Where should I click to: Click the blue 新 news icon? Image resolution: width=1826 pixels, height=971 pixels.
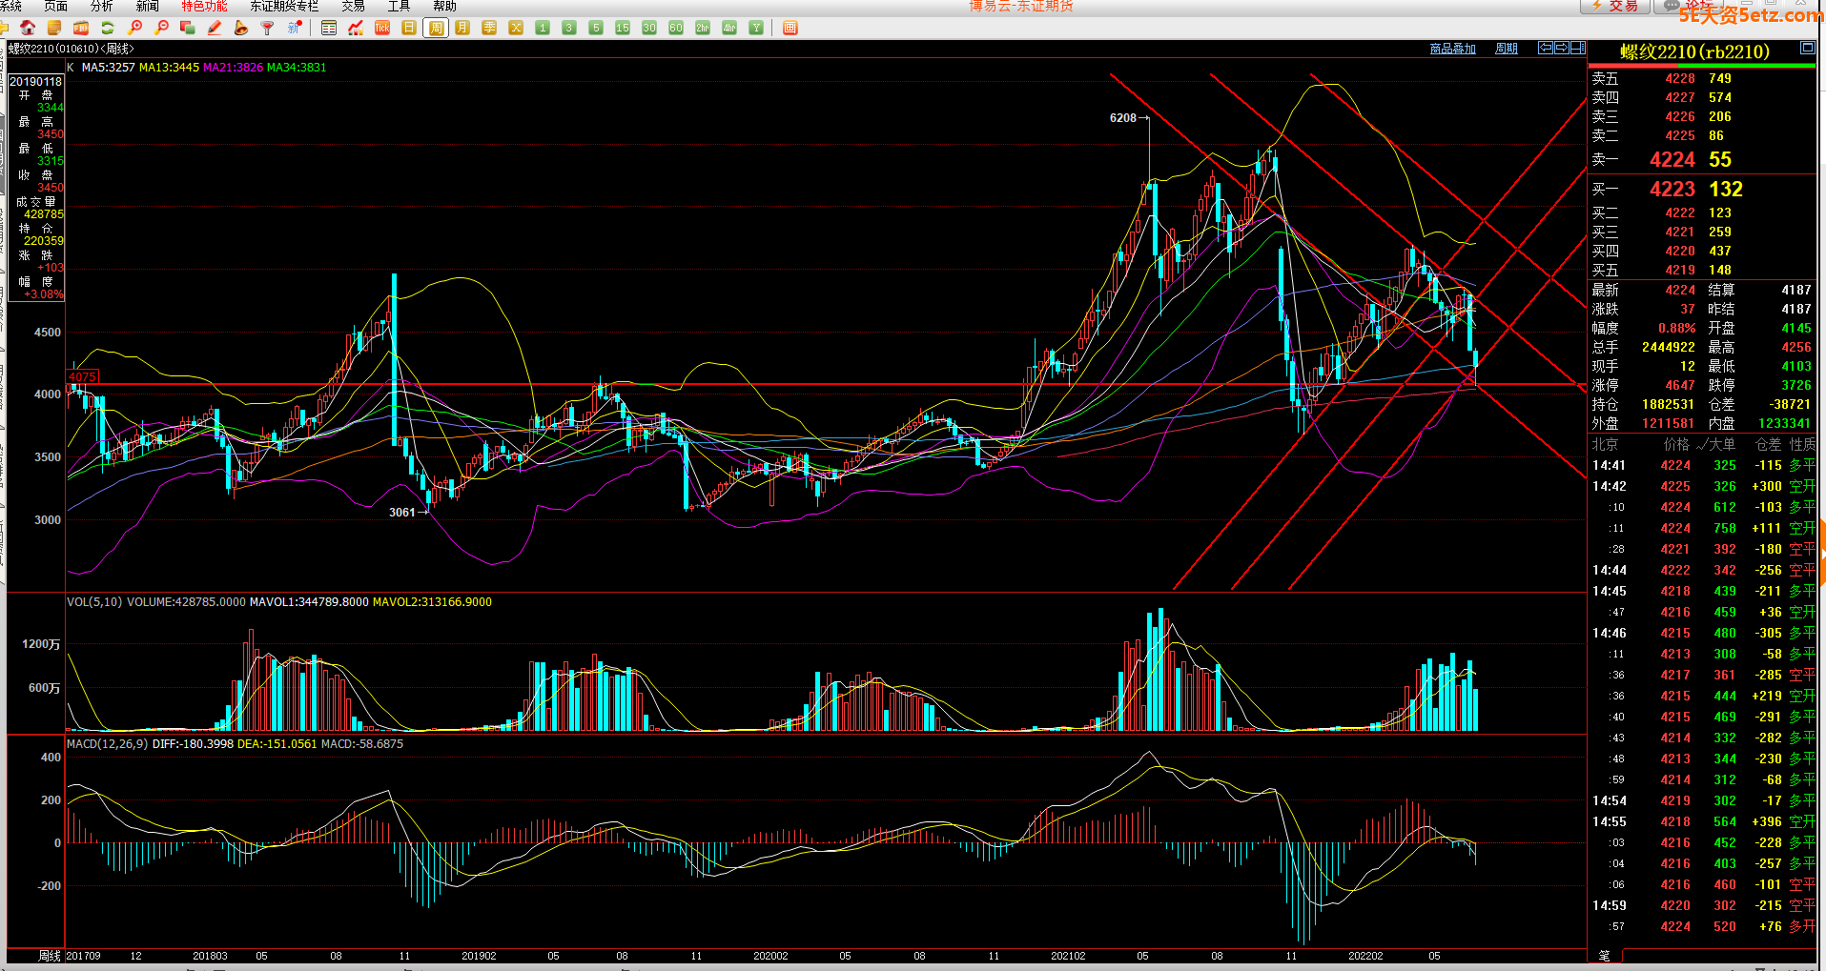pyautogui.click(x=295, y=28)
